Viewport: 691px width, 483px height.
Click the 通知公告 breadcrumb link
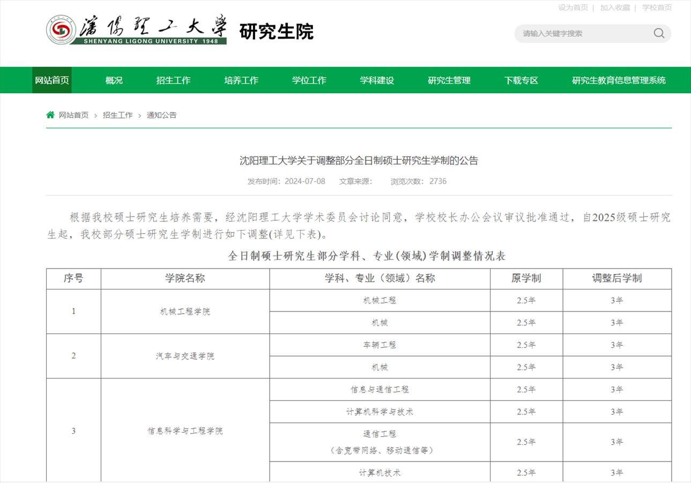pos(161,115)
